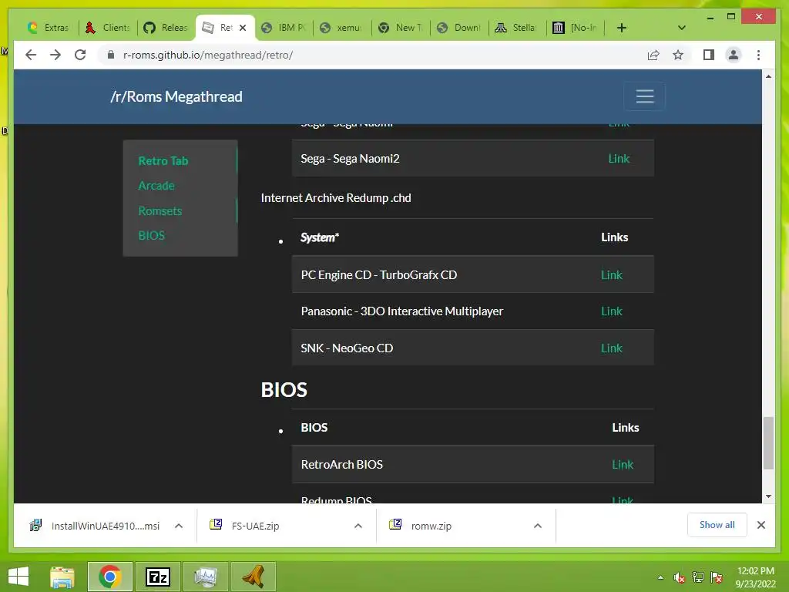Screen dimensions: 789x592
Task: Click the 'SNK - NeoGeo CD' row text
Action: coord(347,348)
